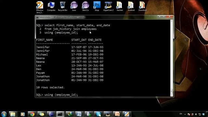Open the volume control tray icon
208x117 pixels.
(196, 114)
